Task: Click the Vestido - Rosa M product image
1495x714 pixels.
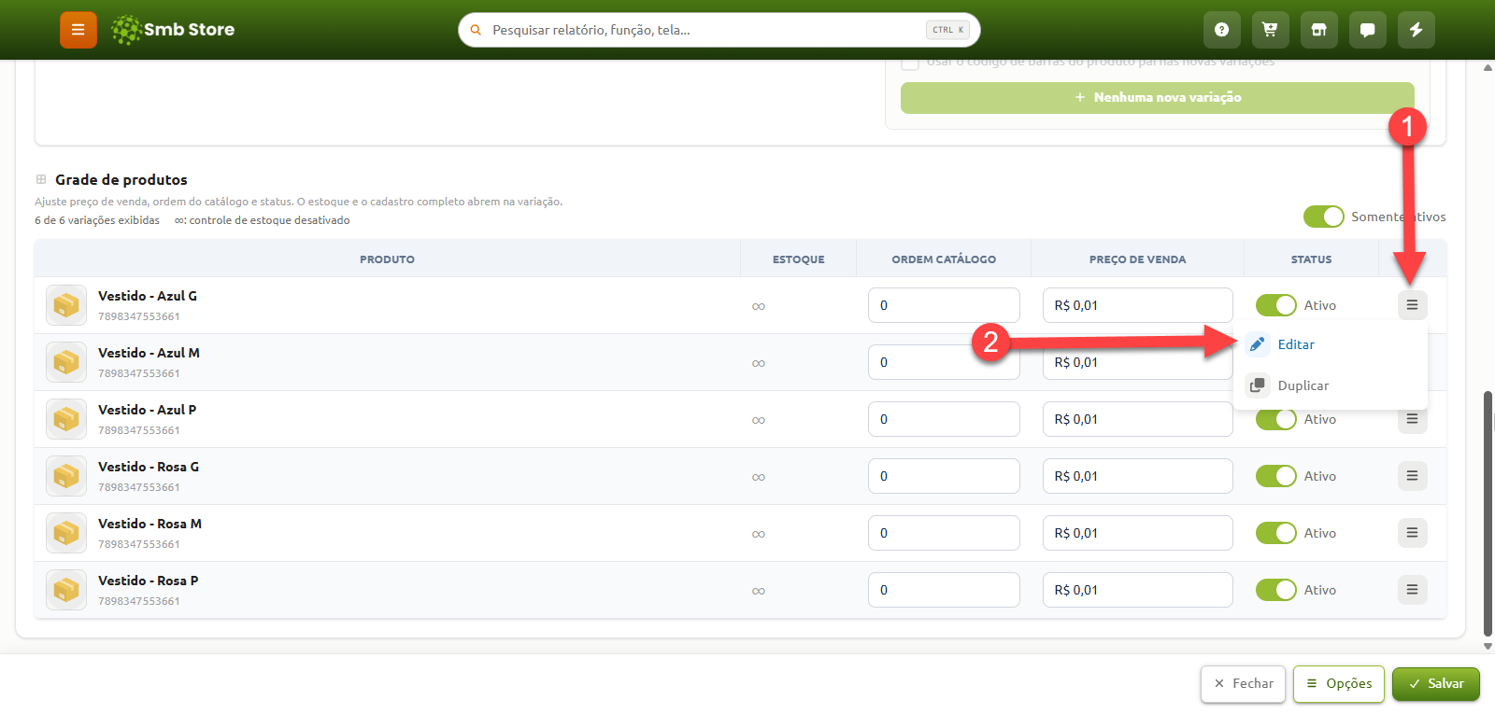Action: pos(66,533)
